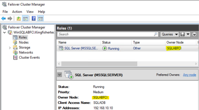The image size is (199, 110).
Task: Select Cluster Events in the tree
Action: (29, 58)
